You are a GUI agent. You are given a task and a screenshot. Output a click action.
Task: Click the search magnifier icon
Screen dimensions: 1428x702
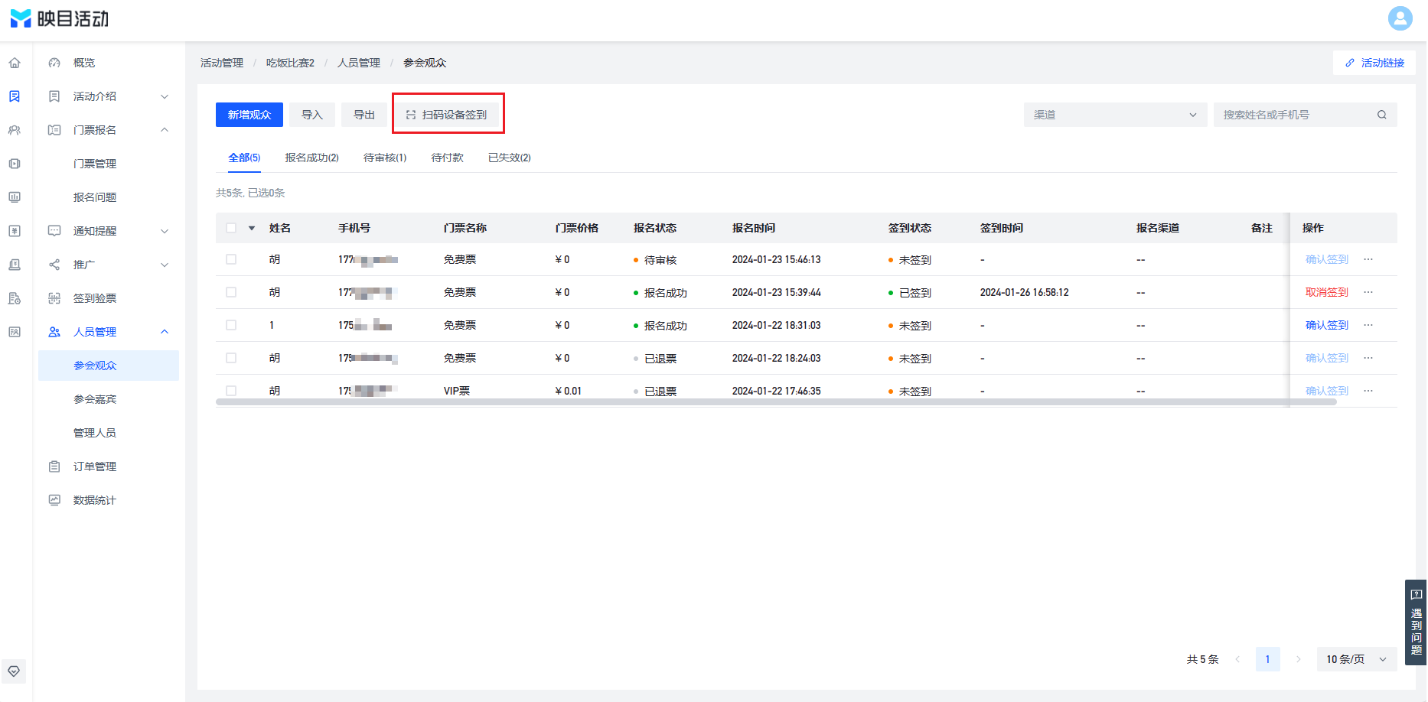(x=1382, y=115)
